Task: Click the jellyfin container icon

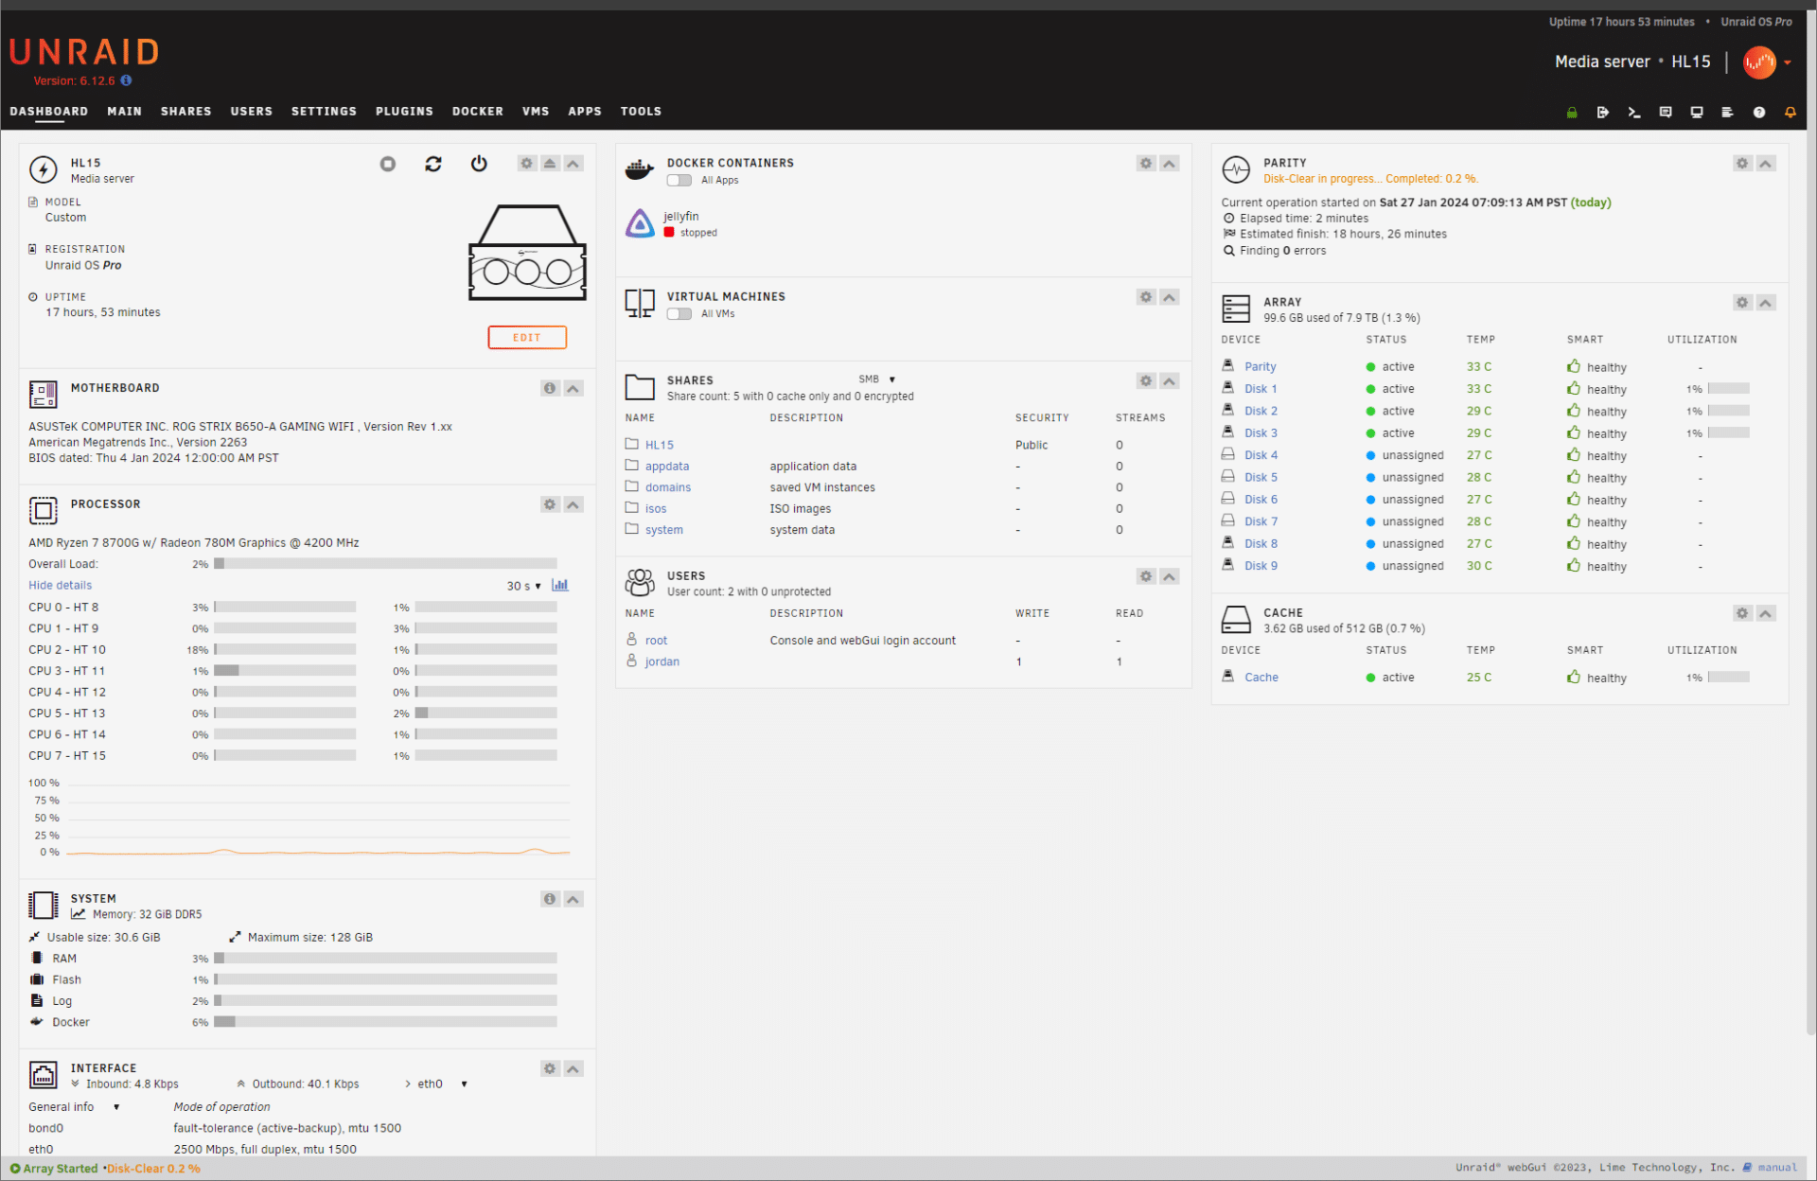Action: click(x=641, y=224)
